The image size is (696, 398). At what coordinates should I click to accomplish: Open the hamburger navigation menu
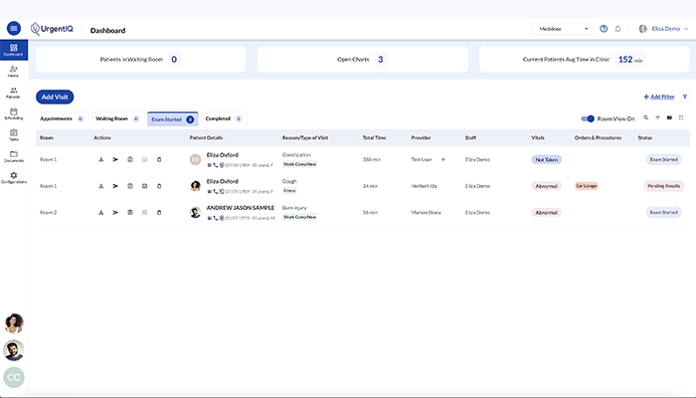click(14, 29)
